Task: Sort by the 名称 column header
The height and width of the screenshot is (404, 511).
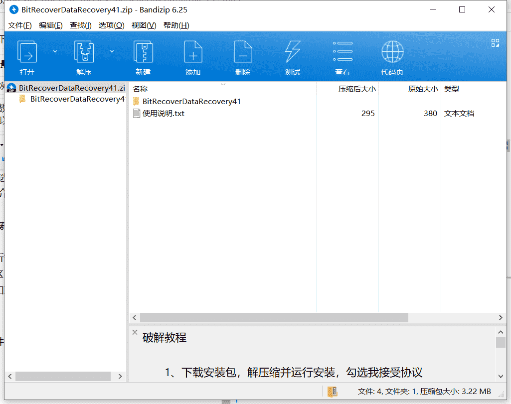Action: pyautogui.click(x=223, y=89)
